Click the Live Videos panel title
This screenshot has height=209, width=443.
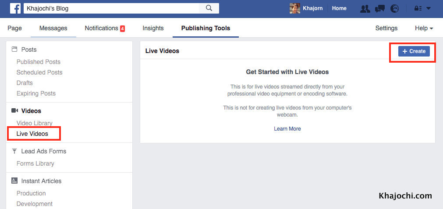162,51
